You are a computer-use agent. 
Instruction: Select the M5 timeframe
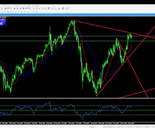[16, 11]
